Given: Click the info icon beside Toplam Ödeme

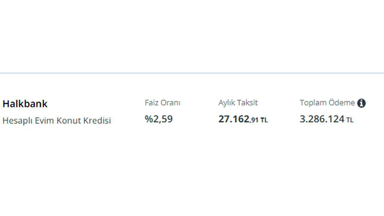Looking at the screenshot, I should [361, 103].
